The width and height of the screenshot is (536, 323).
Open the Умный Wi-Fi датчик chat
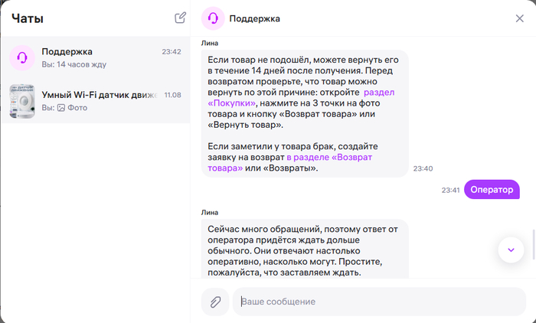click(x=96, y=101)
